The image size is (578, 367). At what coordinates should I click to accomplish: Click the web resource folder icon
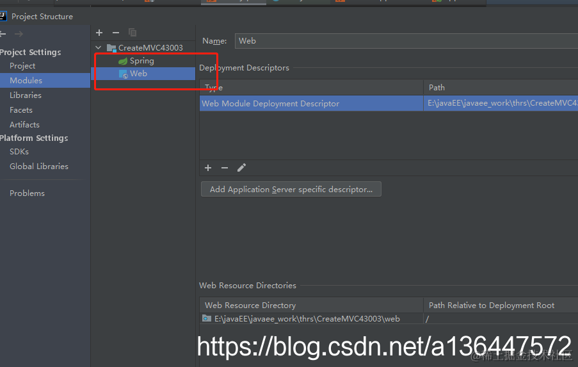207,318
